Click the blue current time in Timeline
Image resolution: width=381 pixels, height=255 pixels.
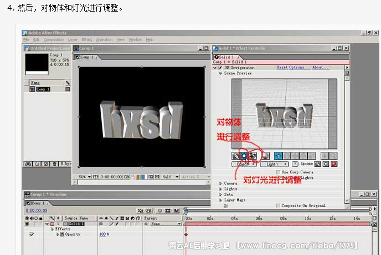37,210
